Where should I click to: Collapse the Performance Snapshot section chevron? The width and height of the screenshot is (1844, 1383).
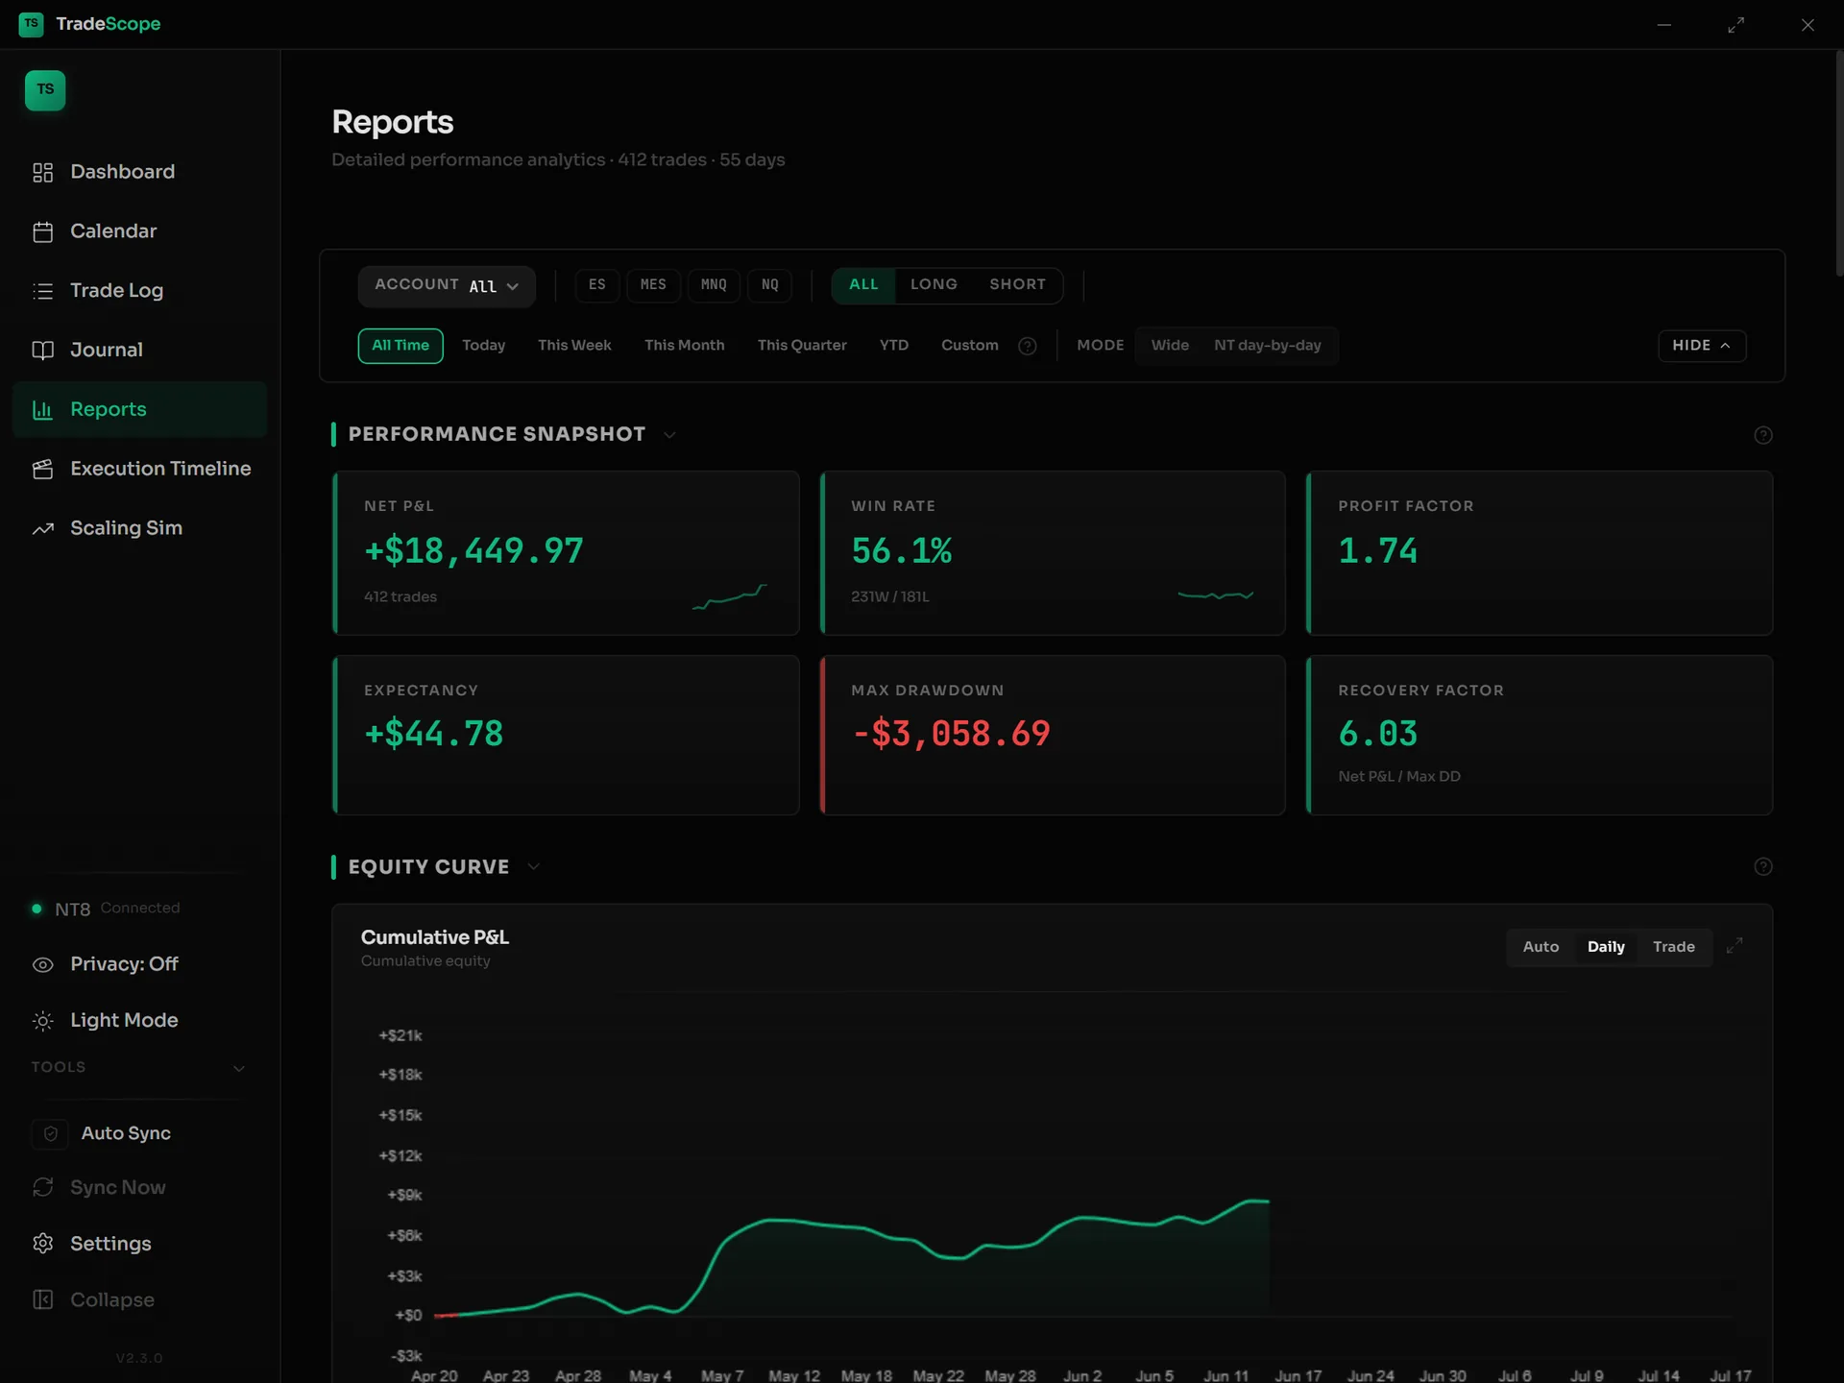pyautogui.click(x=669, y=435)
